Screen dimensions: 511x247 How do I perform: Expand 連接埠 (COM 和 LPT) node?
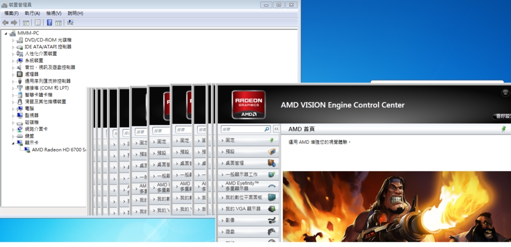tap(13, 88)
